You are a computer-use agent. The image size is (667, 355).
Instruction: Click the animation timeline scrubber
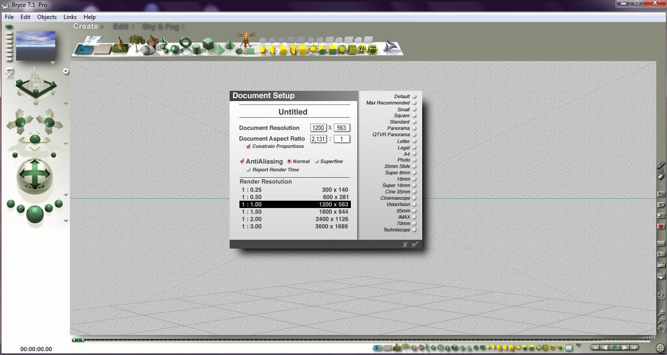(78, 340)
